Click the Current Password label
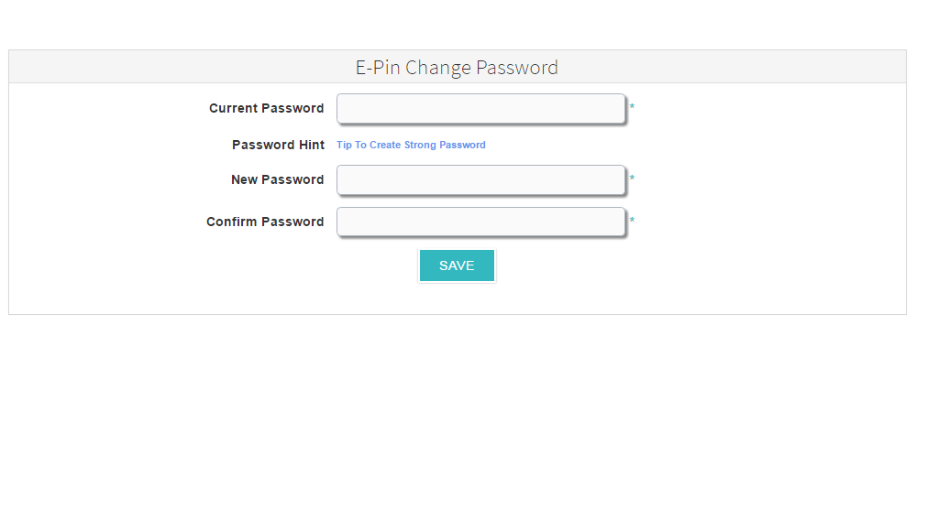The height and width of the screenshot is (509, 927). [266, 108]
